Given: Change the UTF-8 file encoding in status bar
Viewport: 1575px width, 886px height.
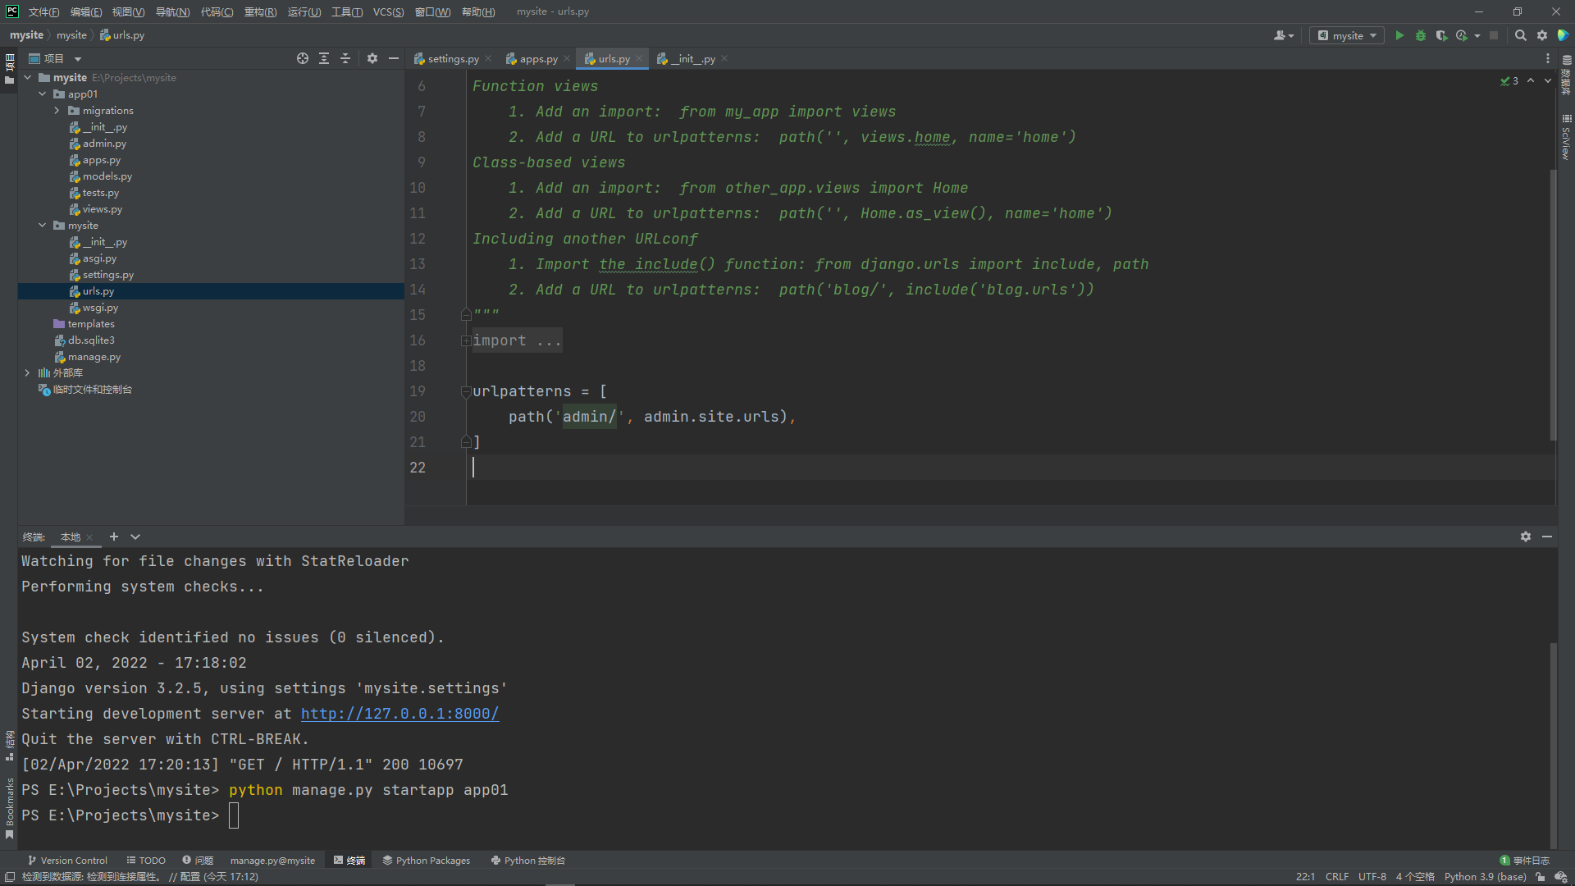Looking at the screenshot, I should click(1372, 877).
